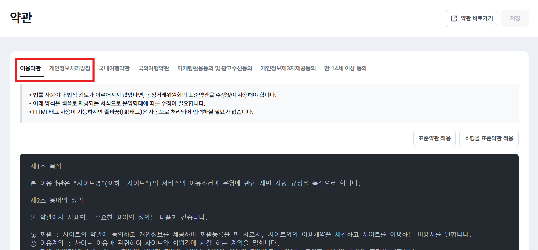The height and width of the screenshot is (250, 538).
Task: Switch to 만 14세 이상 동의 tab
Action: click(x=345, y=68)
